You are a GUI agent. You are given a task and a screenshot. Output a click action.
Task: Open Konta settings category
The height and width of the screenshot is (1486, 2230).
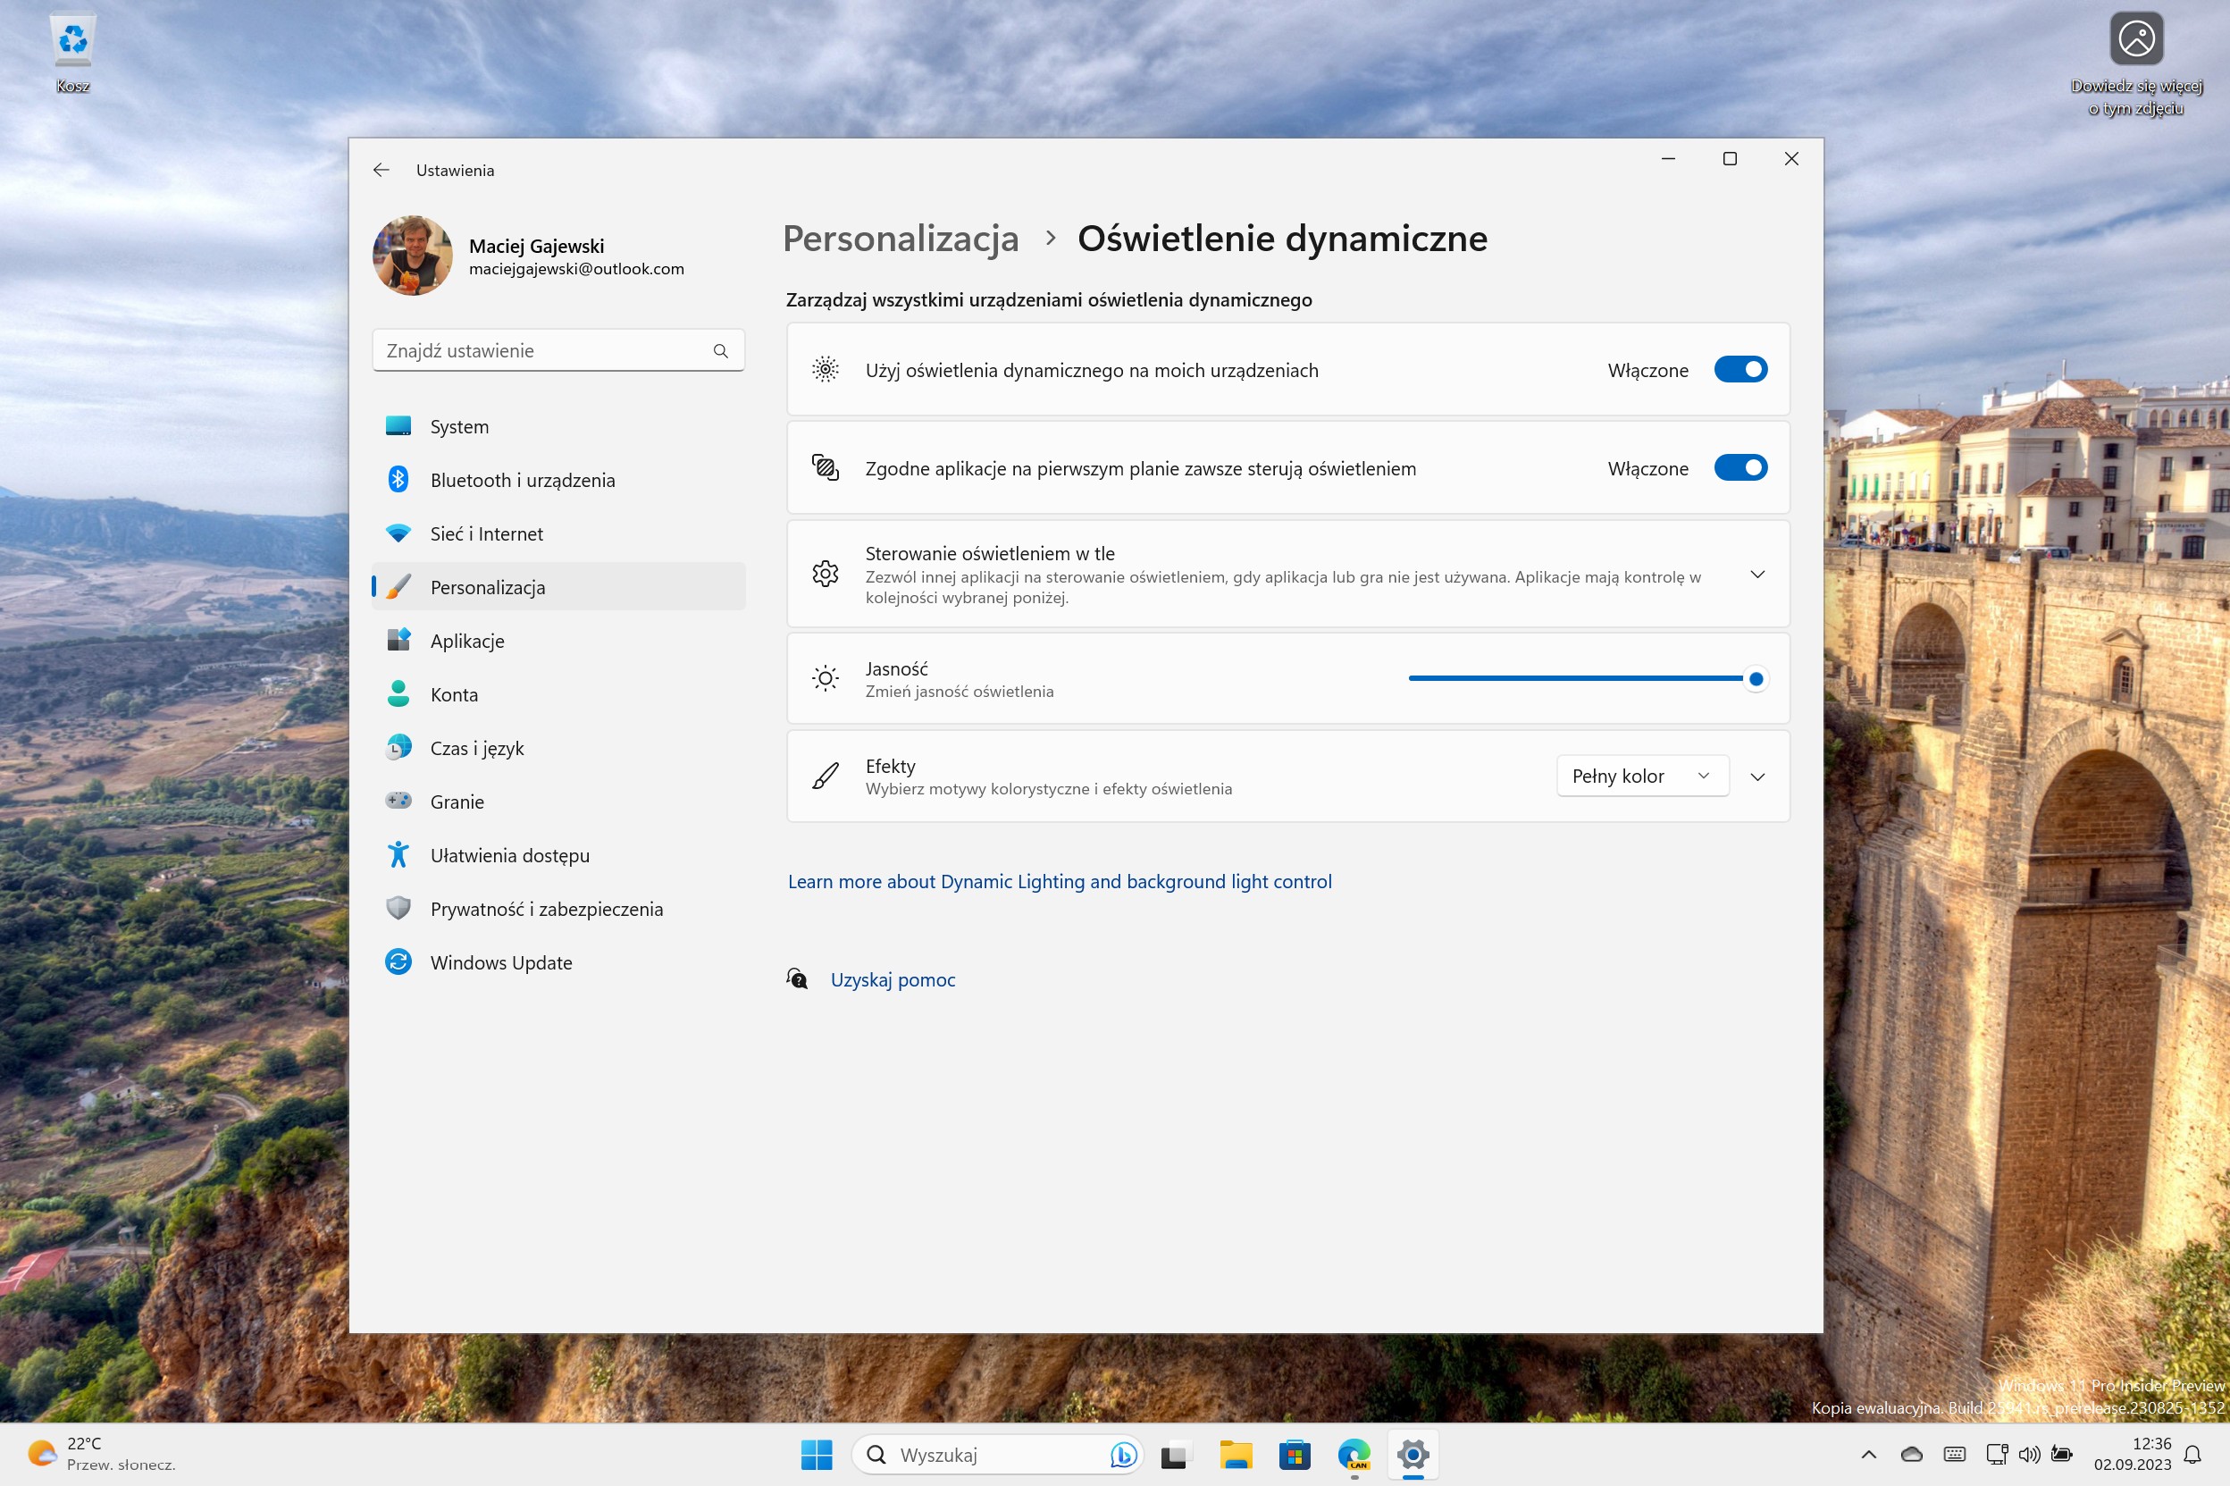coord(558,694)
